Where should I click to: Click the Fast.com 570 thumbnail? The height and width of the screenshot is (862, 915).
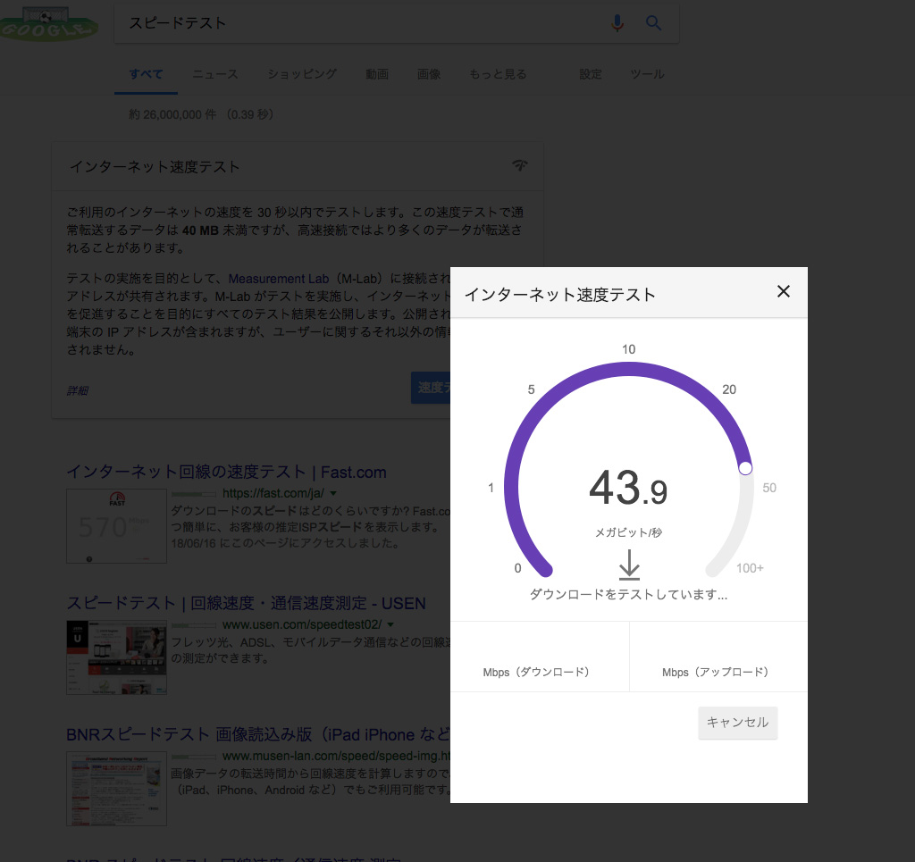click(117, 526)
